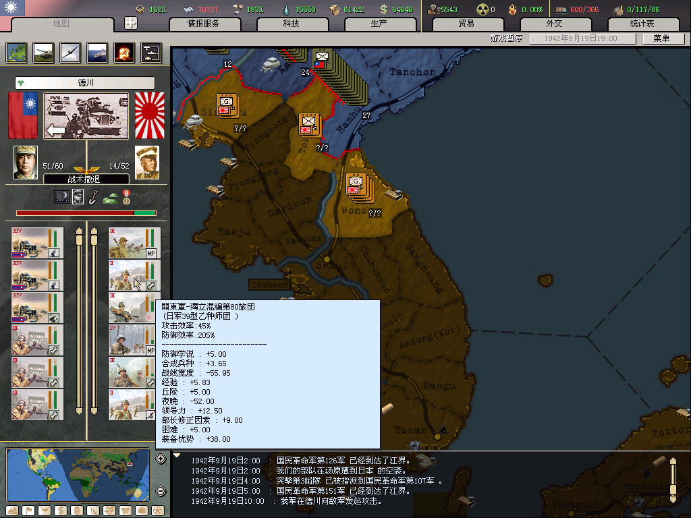Open the 贸易 tab
Screen dimensions: 691x518
[467, 24]
